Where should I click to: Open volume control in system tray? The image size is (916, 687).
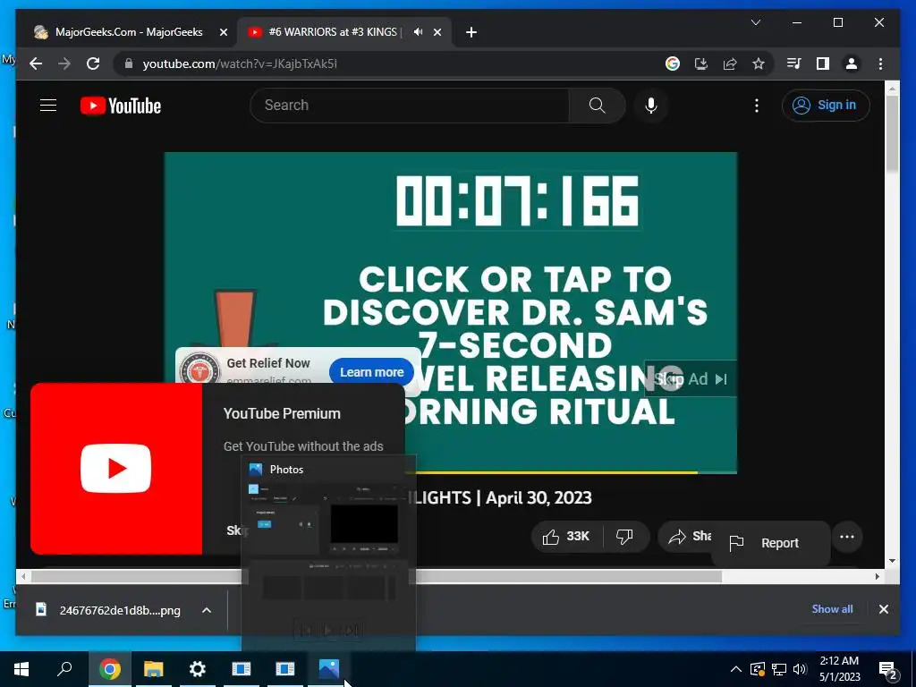tap(800, 669)
